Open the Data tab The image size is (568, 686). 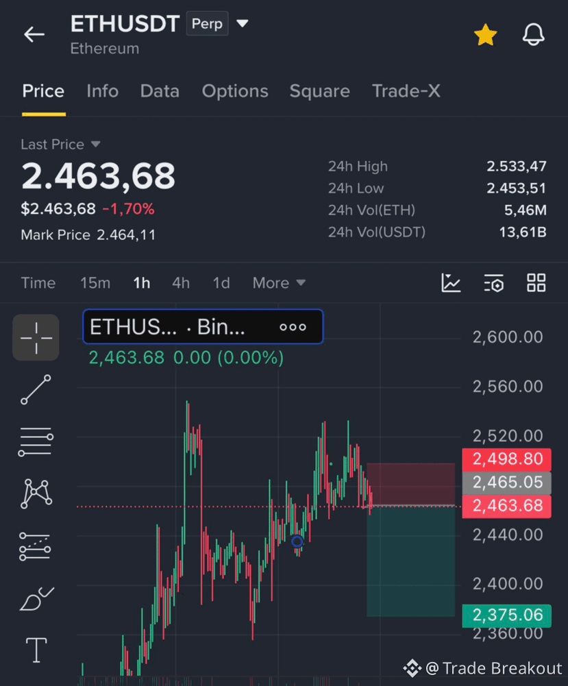click(x=160, y=91)
